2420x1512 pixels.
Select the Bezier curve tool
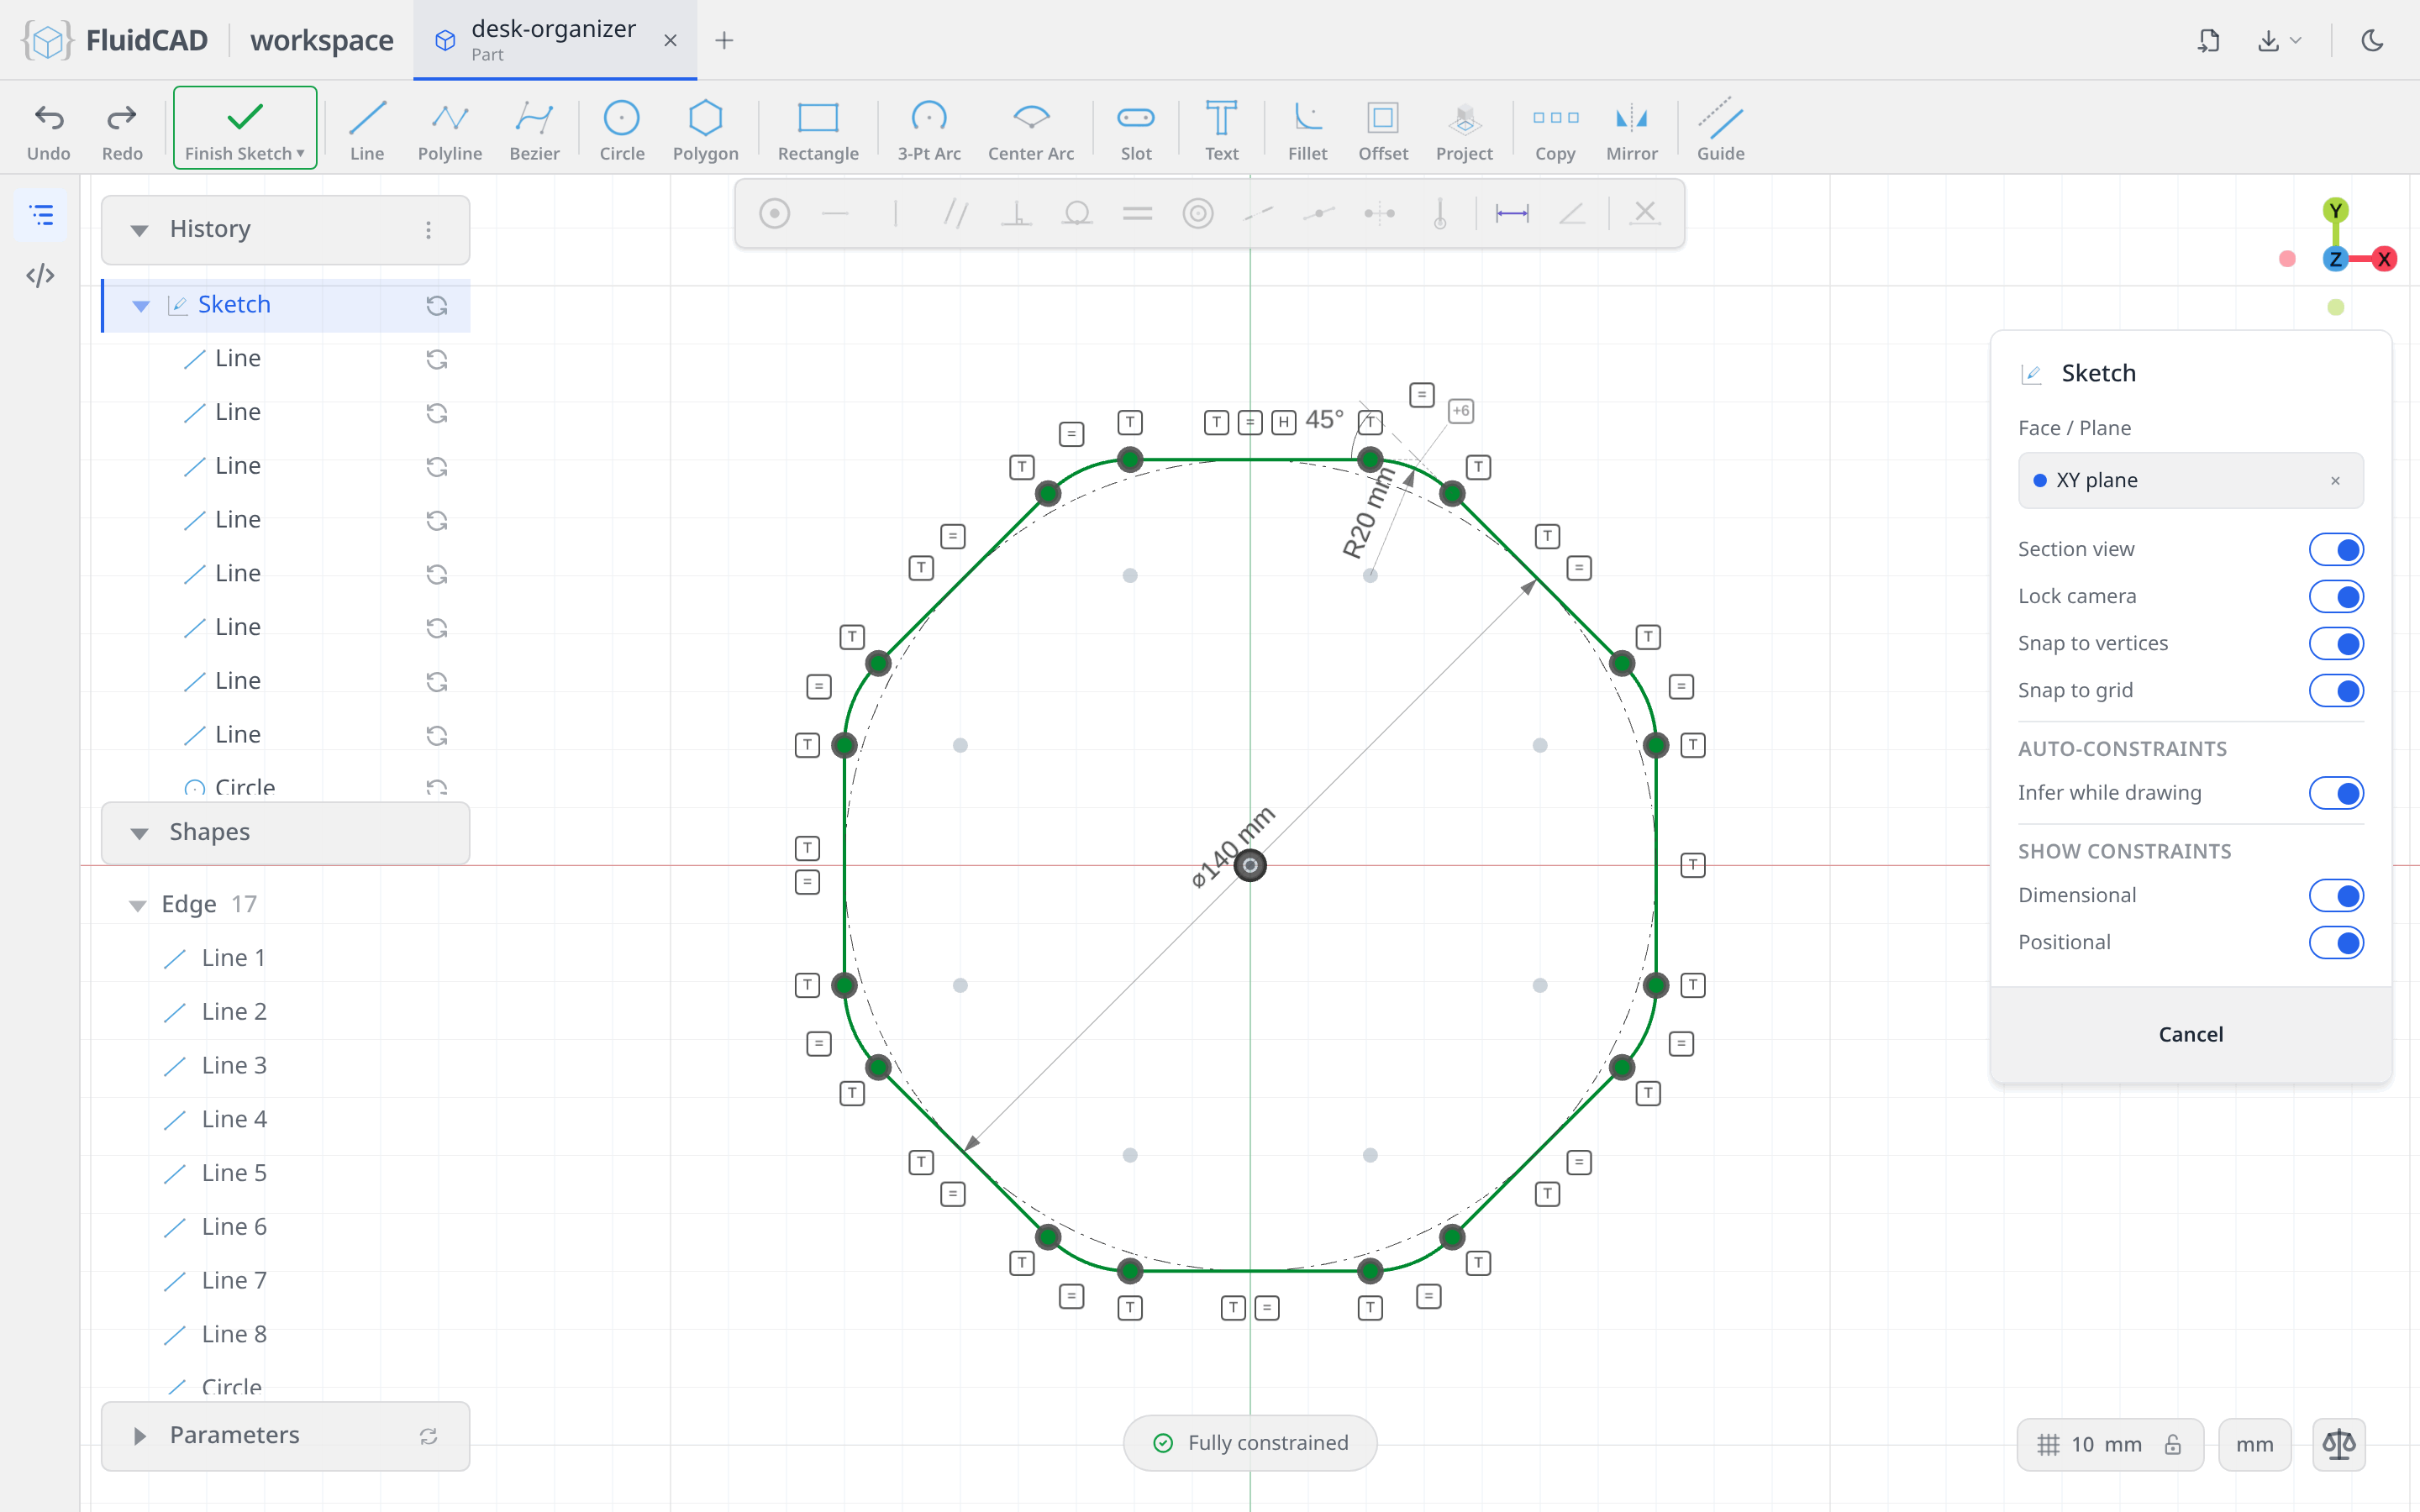pyautogui.click(x=534, y=129)
